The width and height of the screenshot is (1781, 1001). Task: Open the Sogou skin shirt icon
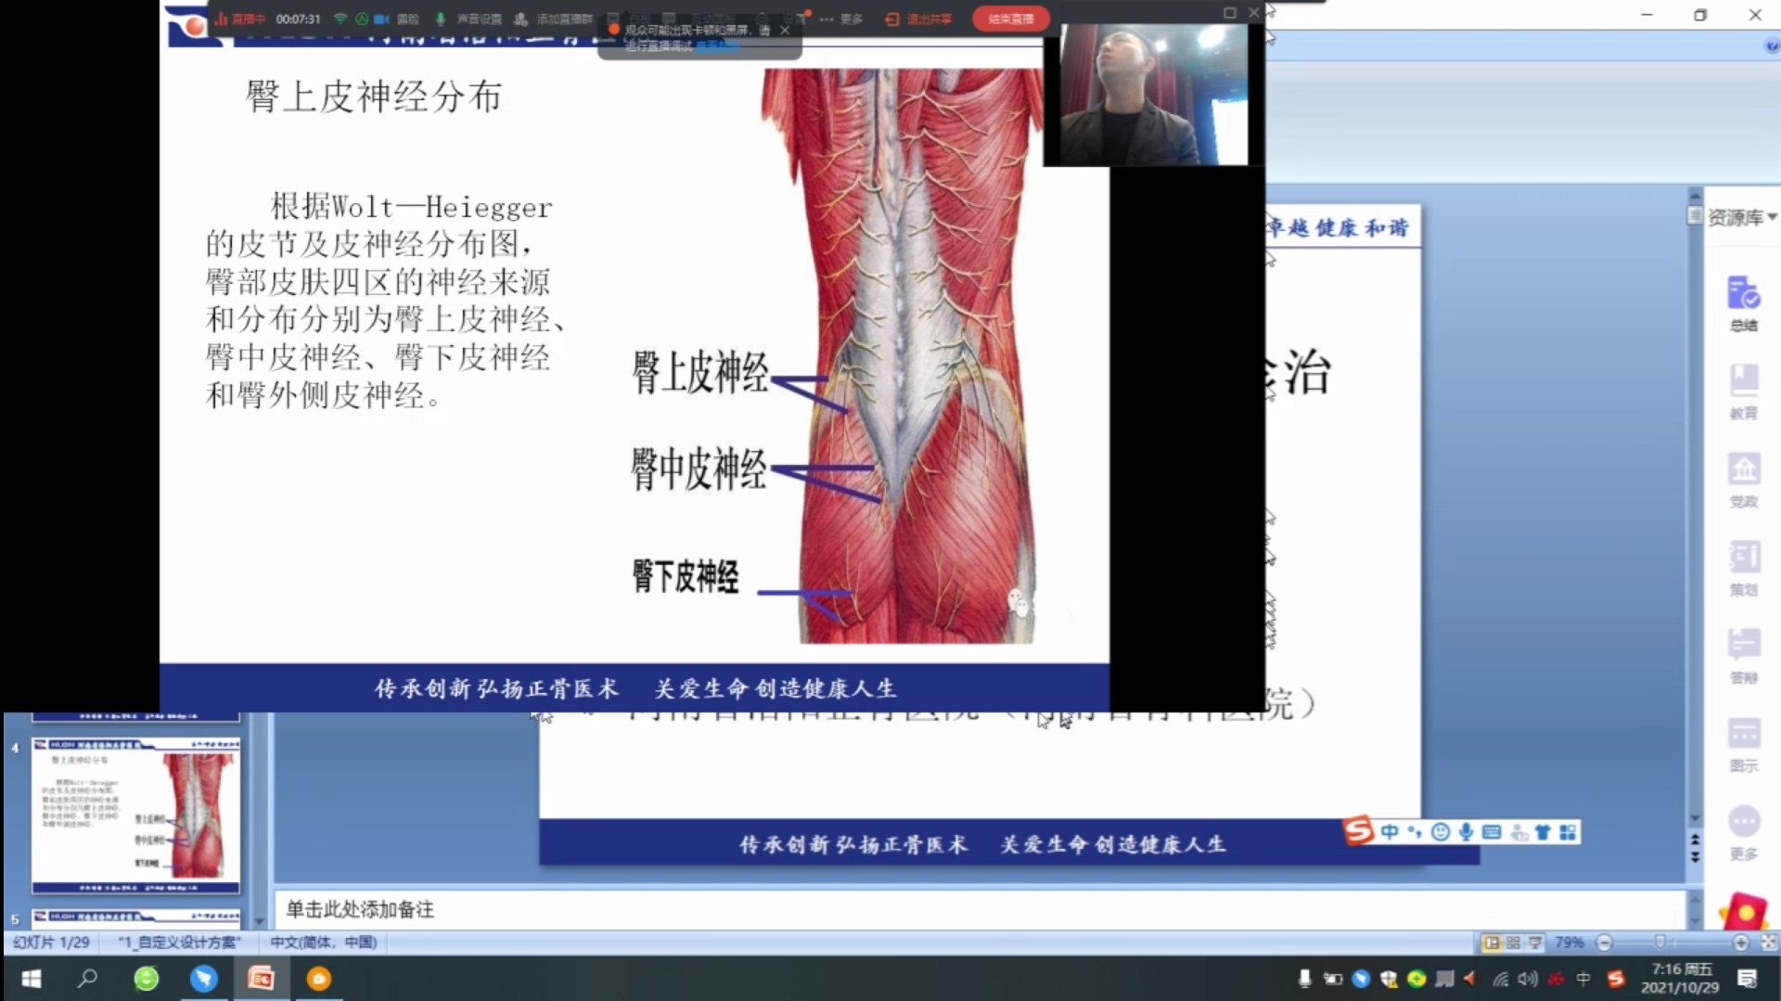1543,832
